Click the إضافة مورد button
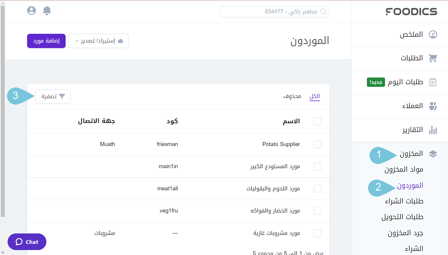Image resolution: width=448 pixels, height=255 pixels. click(x=46, y=41)
